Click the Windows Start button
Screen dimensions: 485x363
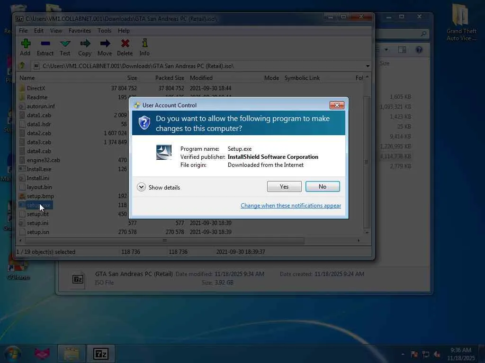(12, 354)
